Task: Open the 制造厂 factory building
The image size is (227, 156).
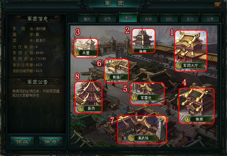Action: (x=116, y=71)
